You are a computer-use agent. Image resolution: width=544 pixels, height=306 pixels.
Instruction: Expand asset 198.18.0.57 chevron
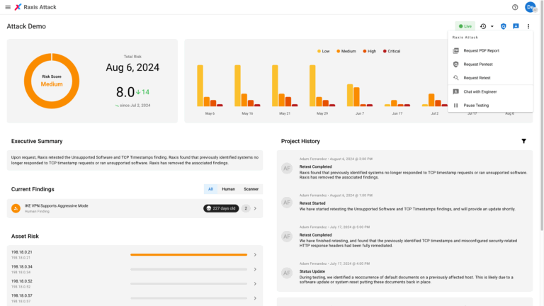coord(255,298)
